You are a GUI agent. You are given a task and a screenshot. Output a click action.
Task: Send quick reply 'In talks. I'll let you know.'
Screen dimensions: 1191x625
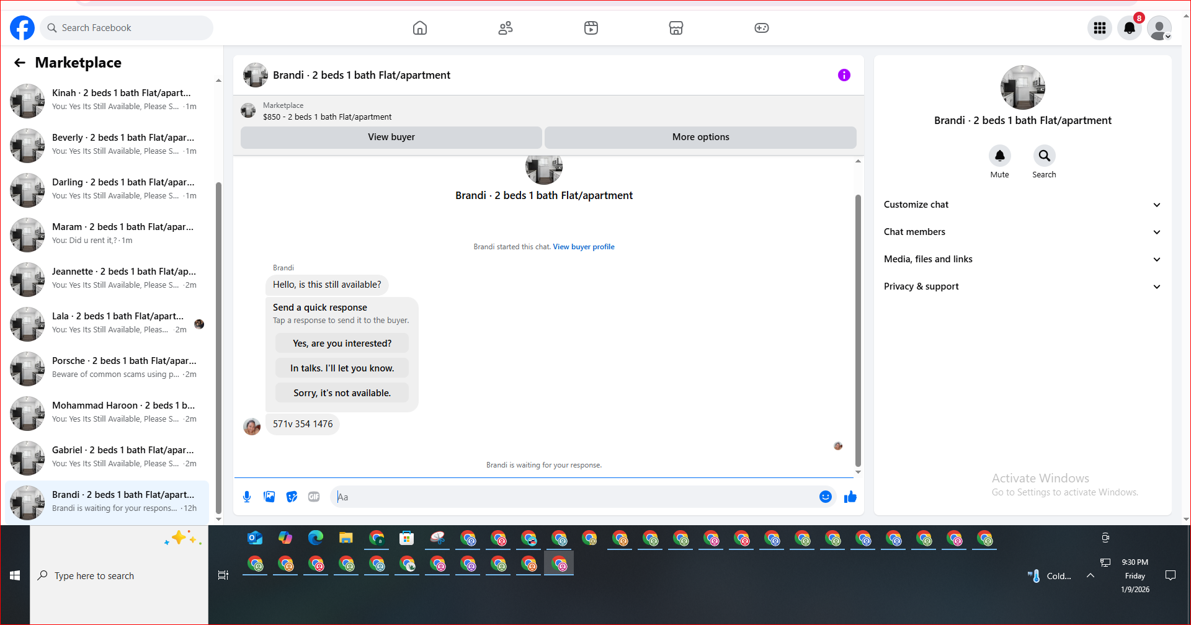tap(342, 368)
